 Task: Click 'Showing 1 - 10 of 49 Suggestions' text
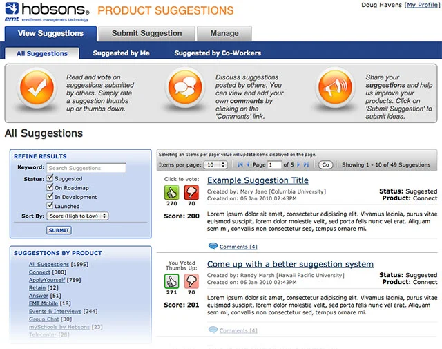[386, 164]
